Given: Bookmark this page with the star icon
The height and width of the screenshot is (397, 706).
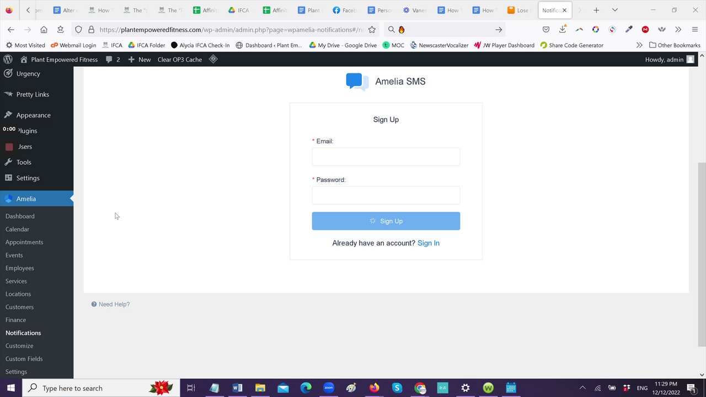Looking at the screenshot, I should 372,30.
